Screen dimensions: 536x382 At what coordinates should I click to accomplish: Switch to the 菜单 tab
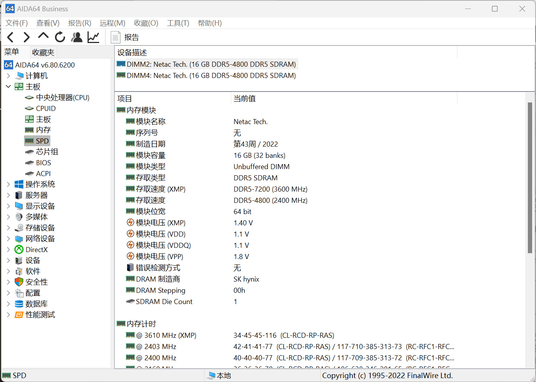point(12,52)
